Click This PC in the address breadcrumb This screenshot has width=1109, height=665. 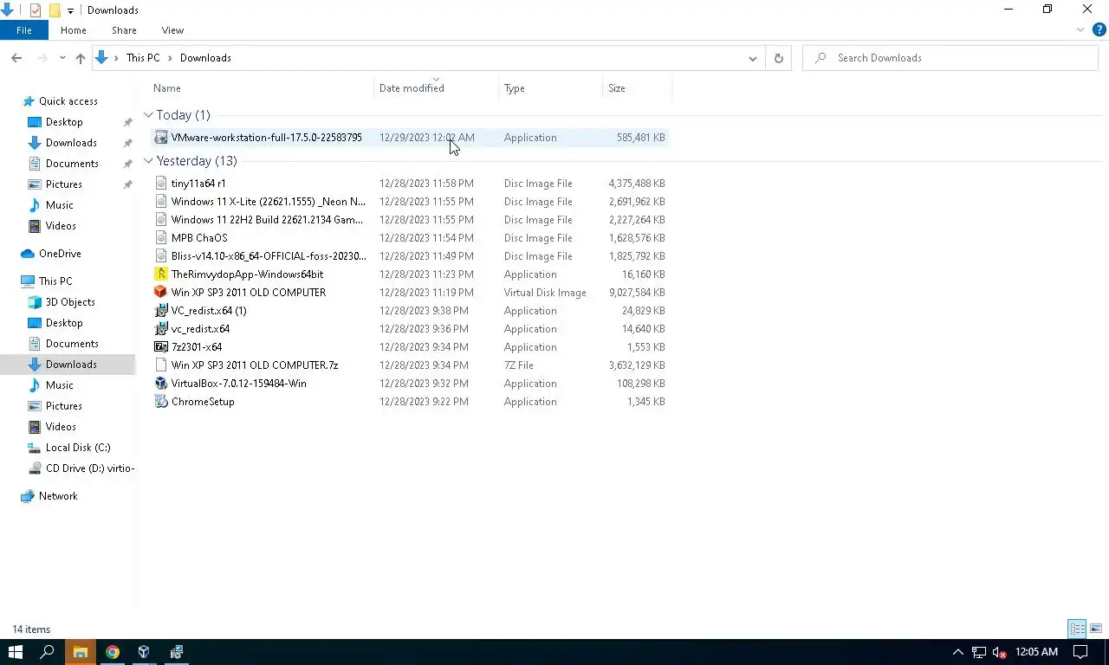click(143, 58)
